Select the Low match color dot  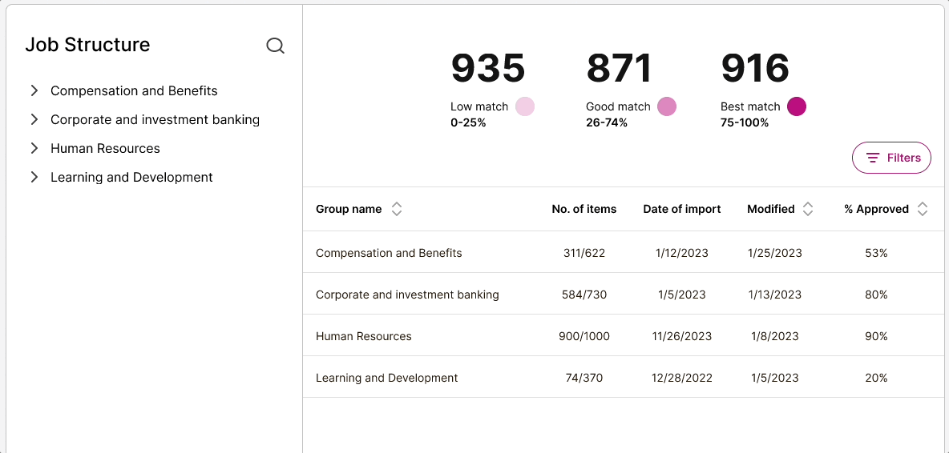pos(525,106)
